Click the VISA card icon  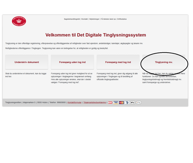[116, 103]
